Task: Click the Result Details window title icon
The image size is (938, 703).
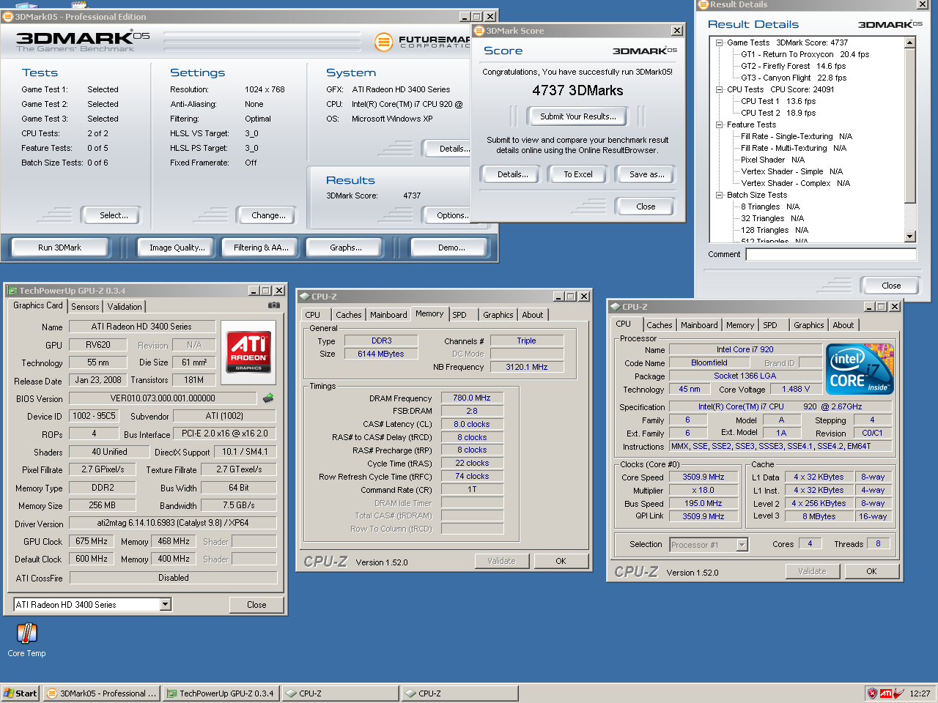Action: coord(703,4)
